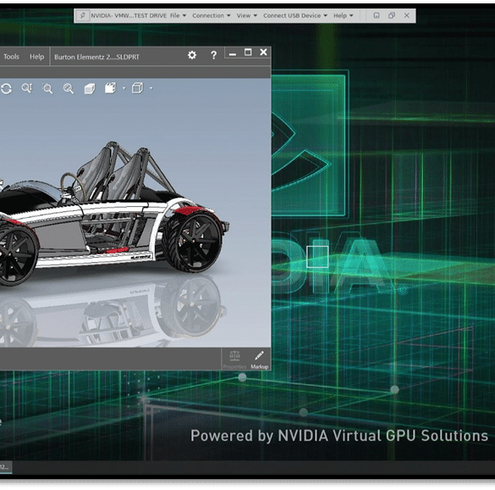Screen dimensions: 495x490
Task: Open the eDrawings settings gear
Action: [x=192, y=55]
